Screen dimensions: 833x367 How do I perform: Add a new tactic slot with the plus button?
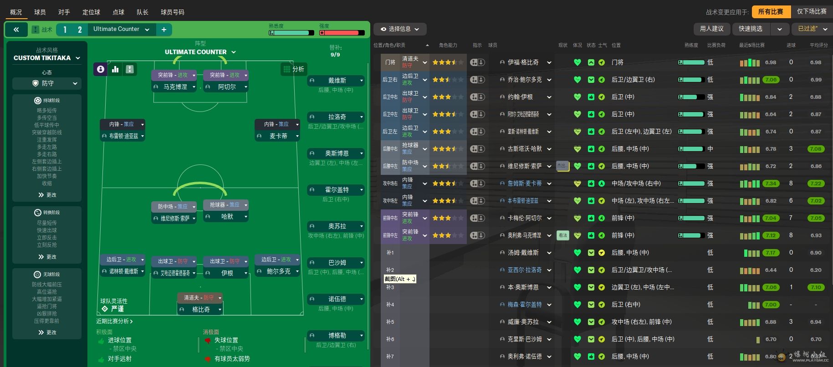coord(164,30)
